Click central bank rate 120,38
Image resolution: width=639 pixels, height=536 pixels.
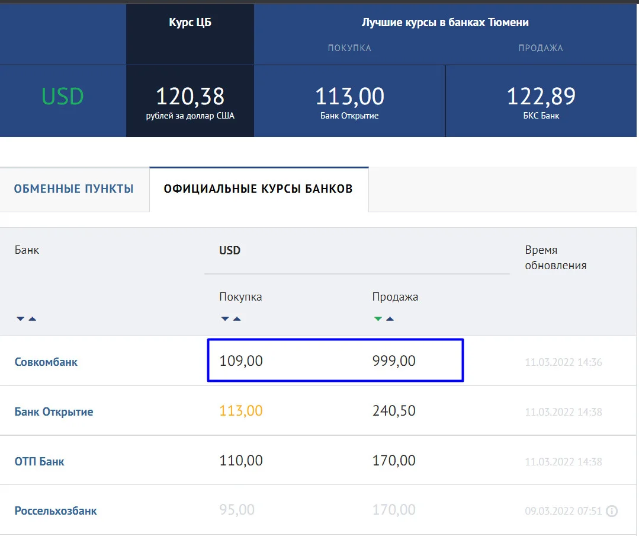tap(190, 96)
